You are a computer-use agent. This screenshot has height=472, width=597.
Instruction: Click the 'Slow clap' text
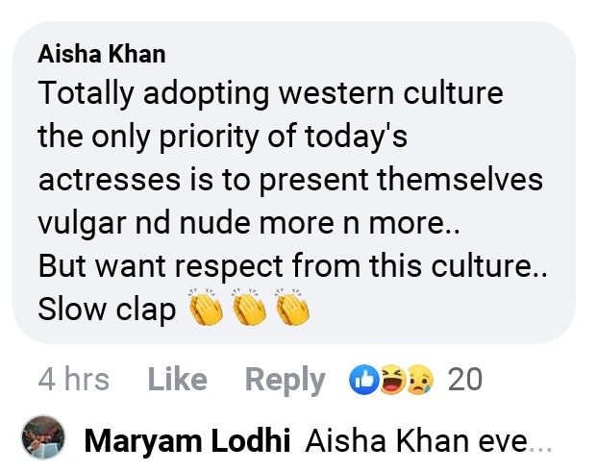coord(108,309)
